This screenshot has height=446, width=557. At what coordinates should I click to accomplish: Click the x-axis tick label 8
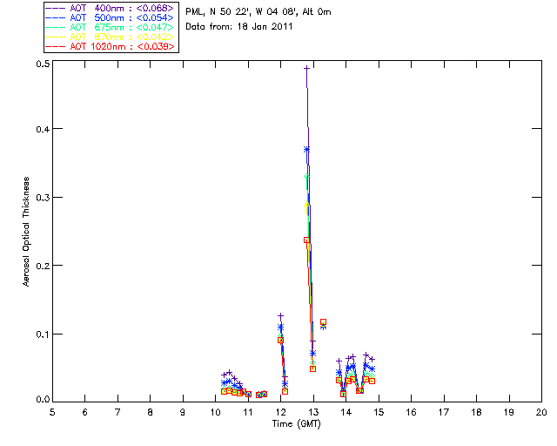(151, 413)
